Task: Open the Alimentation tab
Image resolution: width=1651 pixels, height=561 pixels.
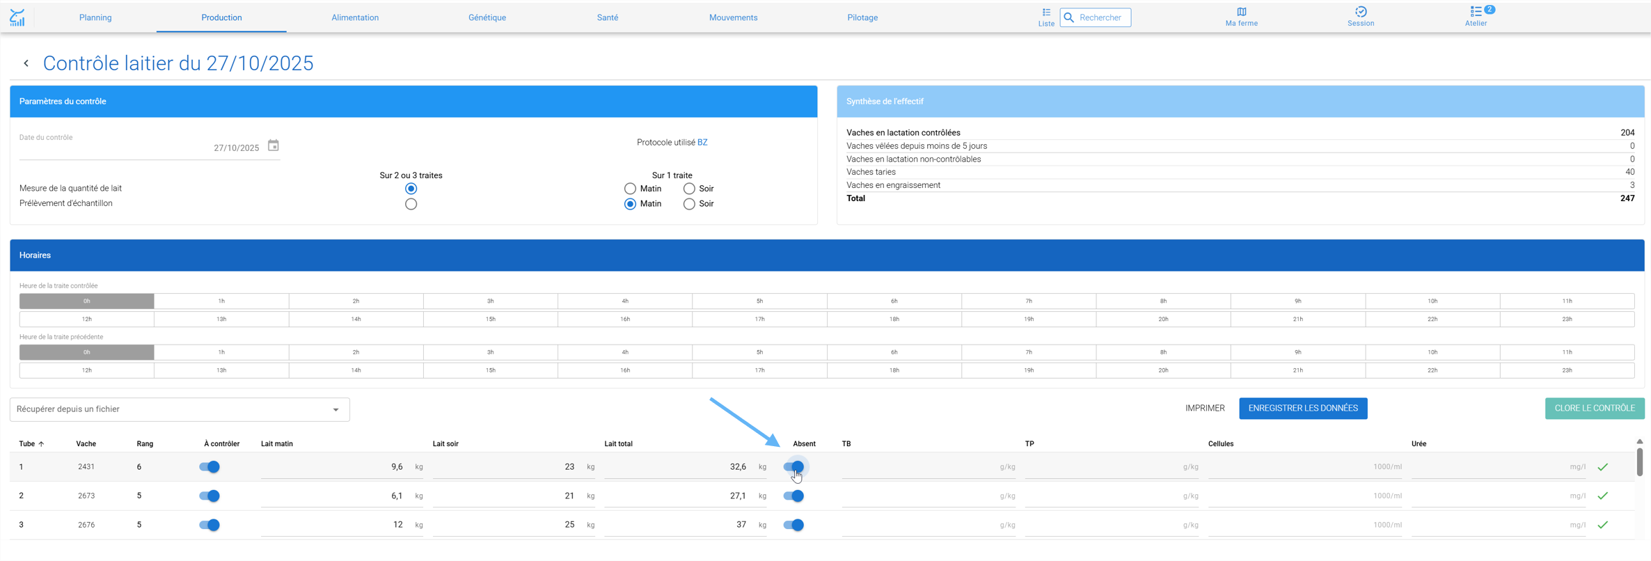Action: pyautogui.click(x=355, y=17)
